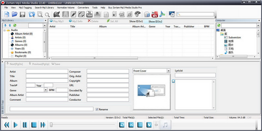Toggle the Rename checkbox
This screenshot has width=262, height=131.
tap(97, 109)
